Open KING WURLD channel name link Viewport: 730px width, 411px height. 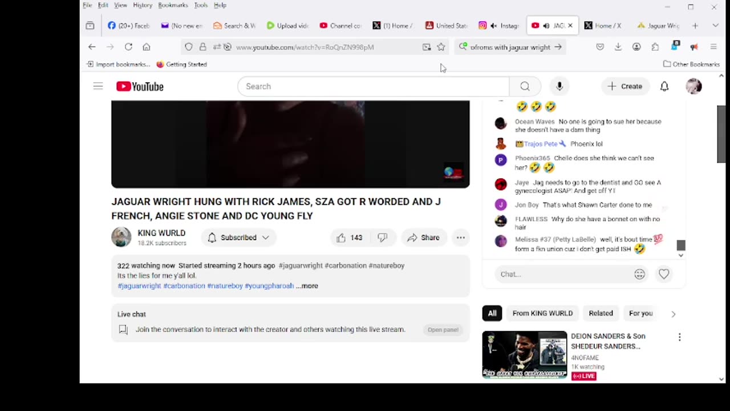point(161,233)
